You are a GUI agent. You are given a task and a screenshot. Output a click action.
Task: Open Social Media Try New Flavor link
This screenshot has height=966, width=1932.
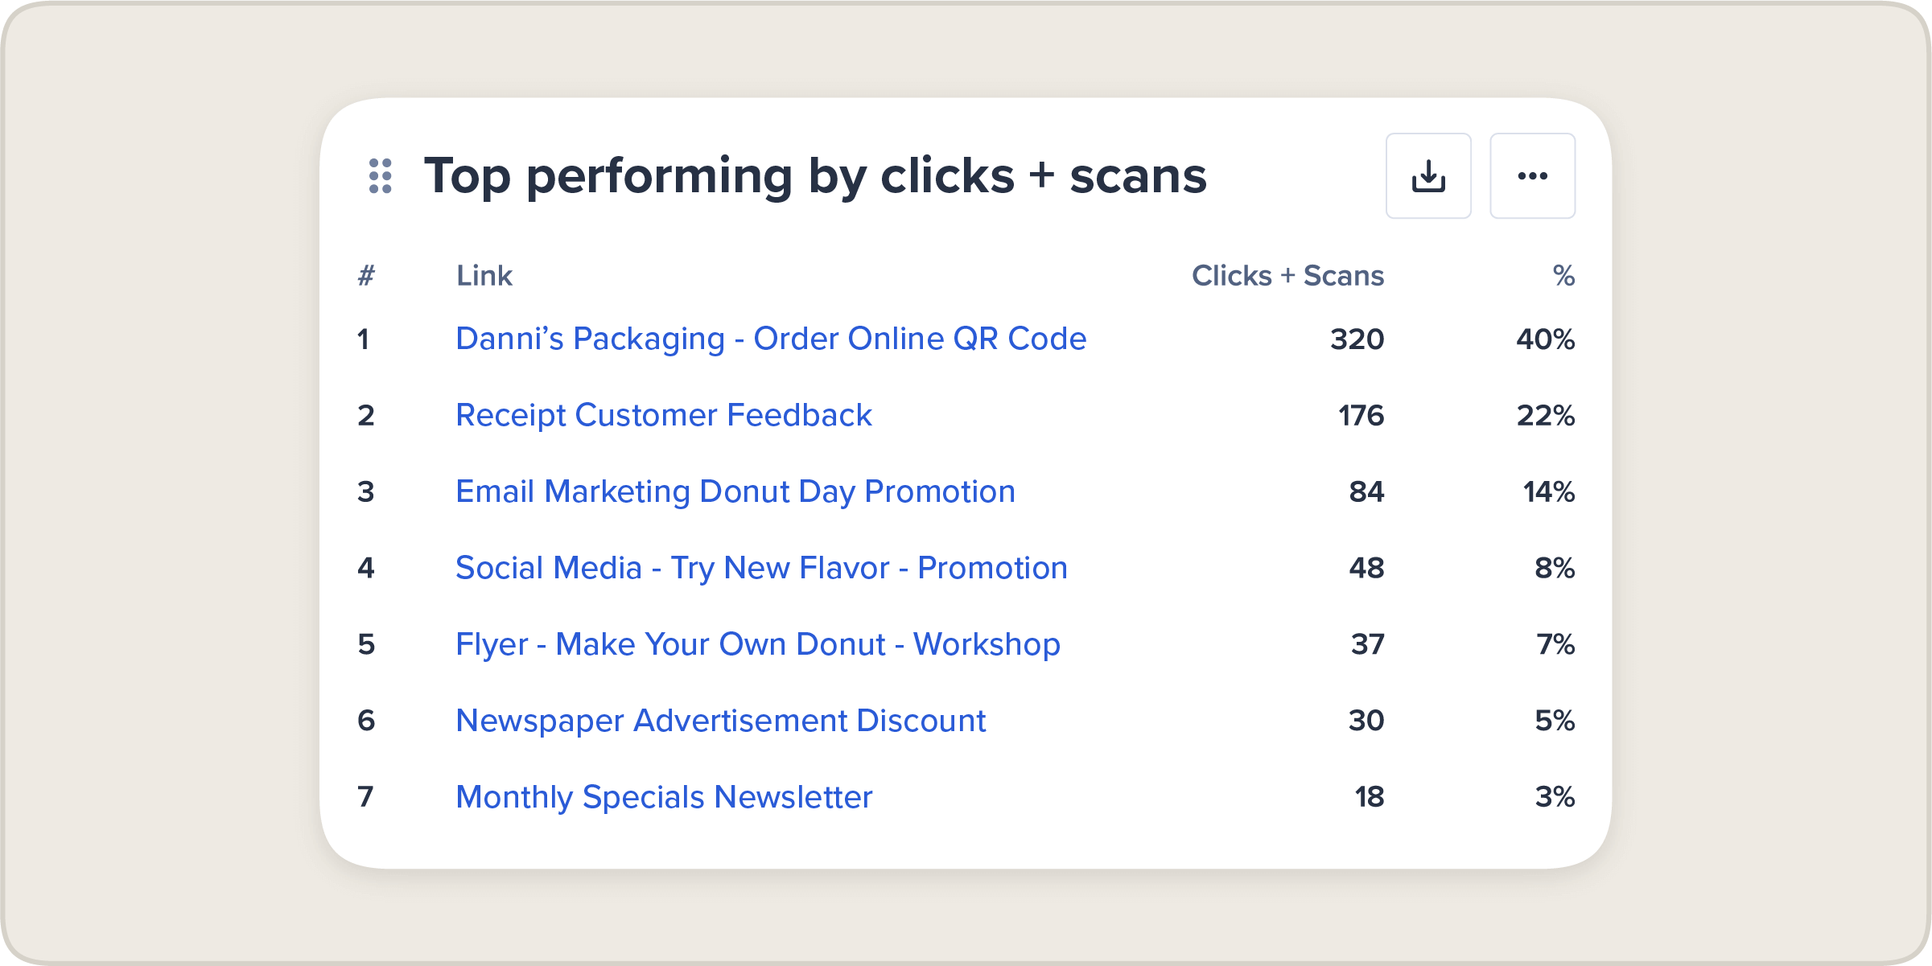[760, 568]
